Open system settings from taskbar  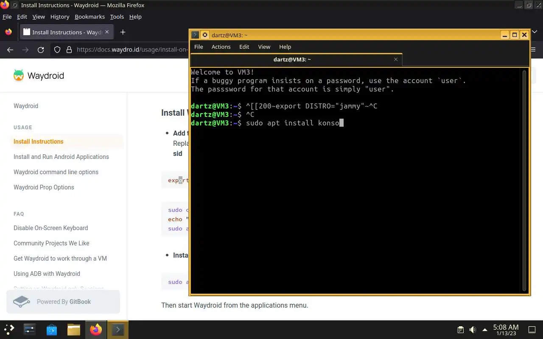30,329
